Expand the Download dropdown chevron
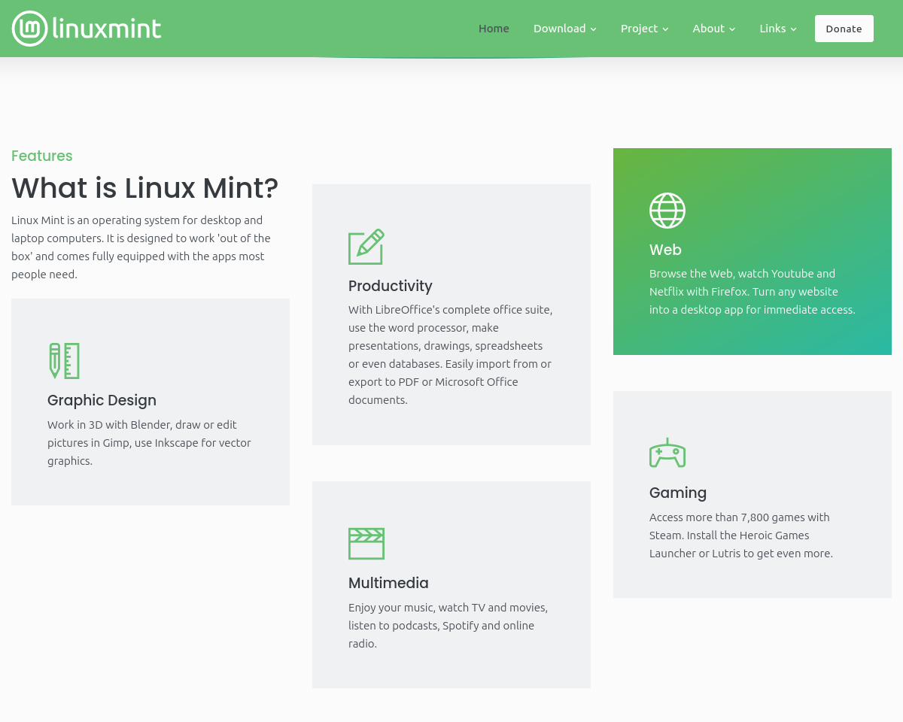Viewport: 903px width, 722px height. 593,29
